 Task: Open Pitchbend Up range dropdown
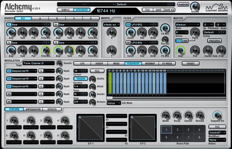208,25
